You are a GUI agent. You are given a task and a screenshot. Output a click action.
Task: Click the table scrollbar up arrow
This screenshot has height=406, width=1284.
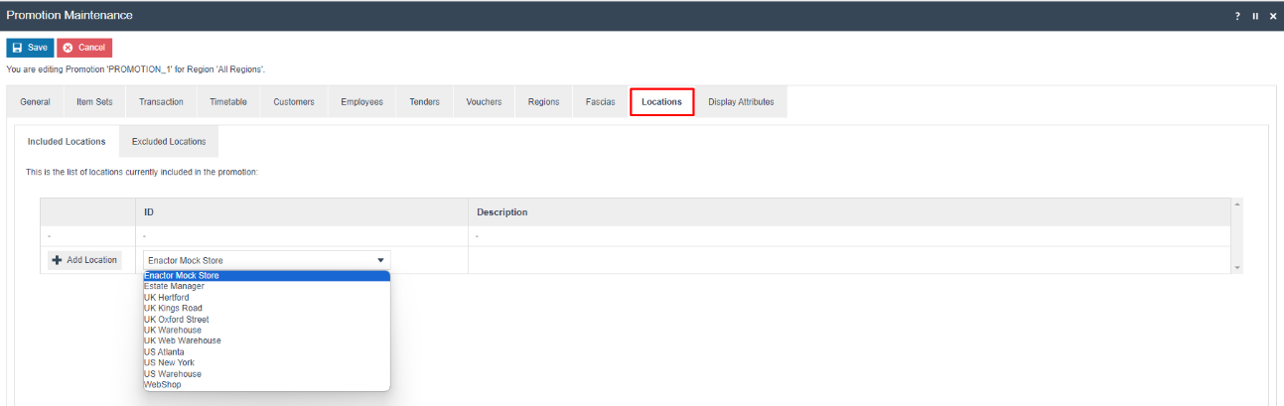pos(1236,203)
